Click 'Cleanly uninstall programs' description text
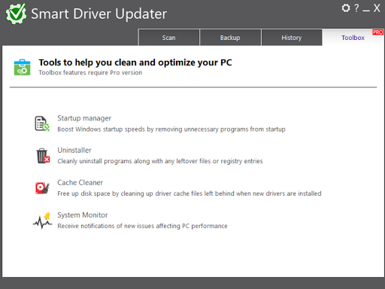The width and height of the screenshot is (385, 289). [160, 161]
